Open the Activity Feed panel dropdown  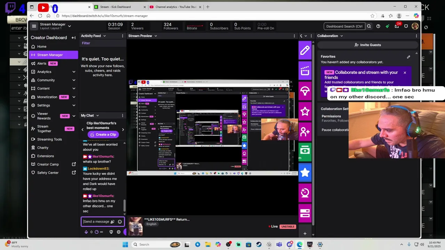coord(104,36)
